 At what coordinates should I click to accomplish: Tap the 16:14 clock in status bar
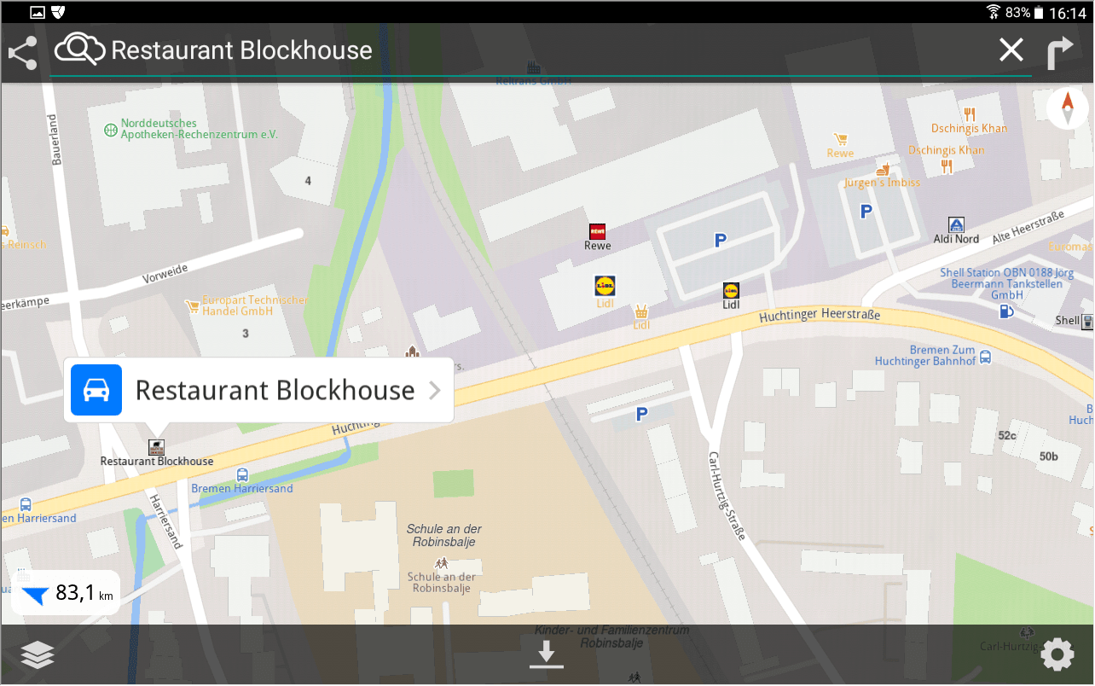(x=1068, y=13)
